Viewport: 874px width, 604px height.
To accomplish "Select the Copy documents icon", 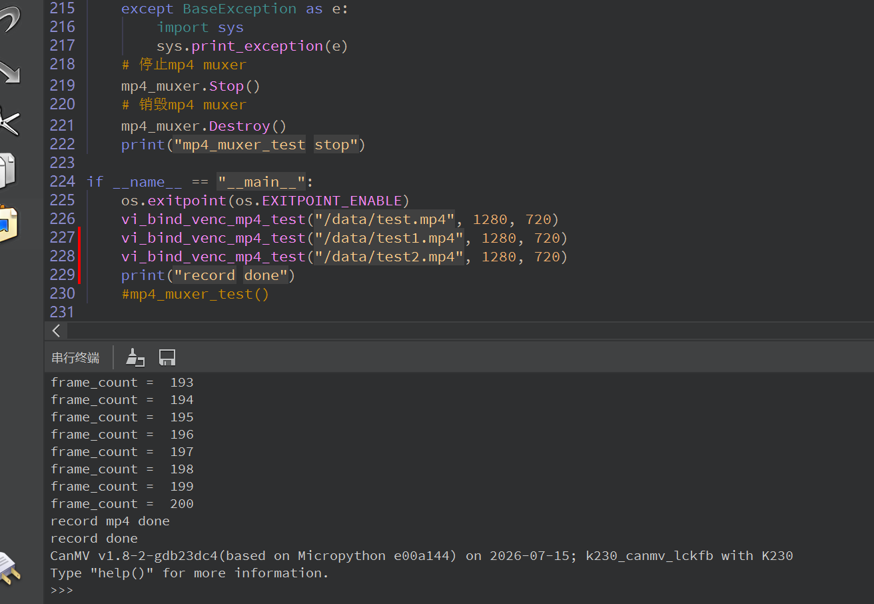I will pyautogui.click(x=8, y=171).
